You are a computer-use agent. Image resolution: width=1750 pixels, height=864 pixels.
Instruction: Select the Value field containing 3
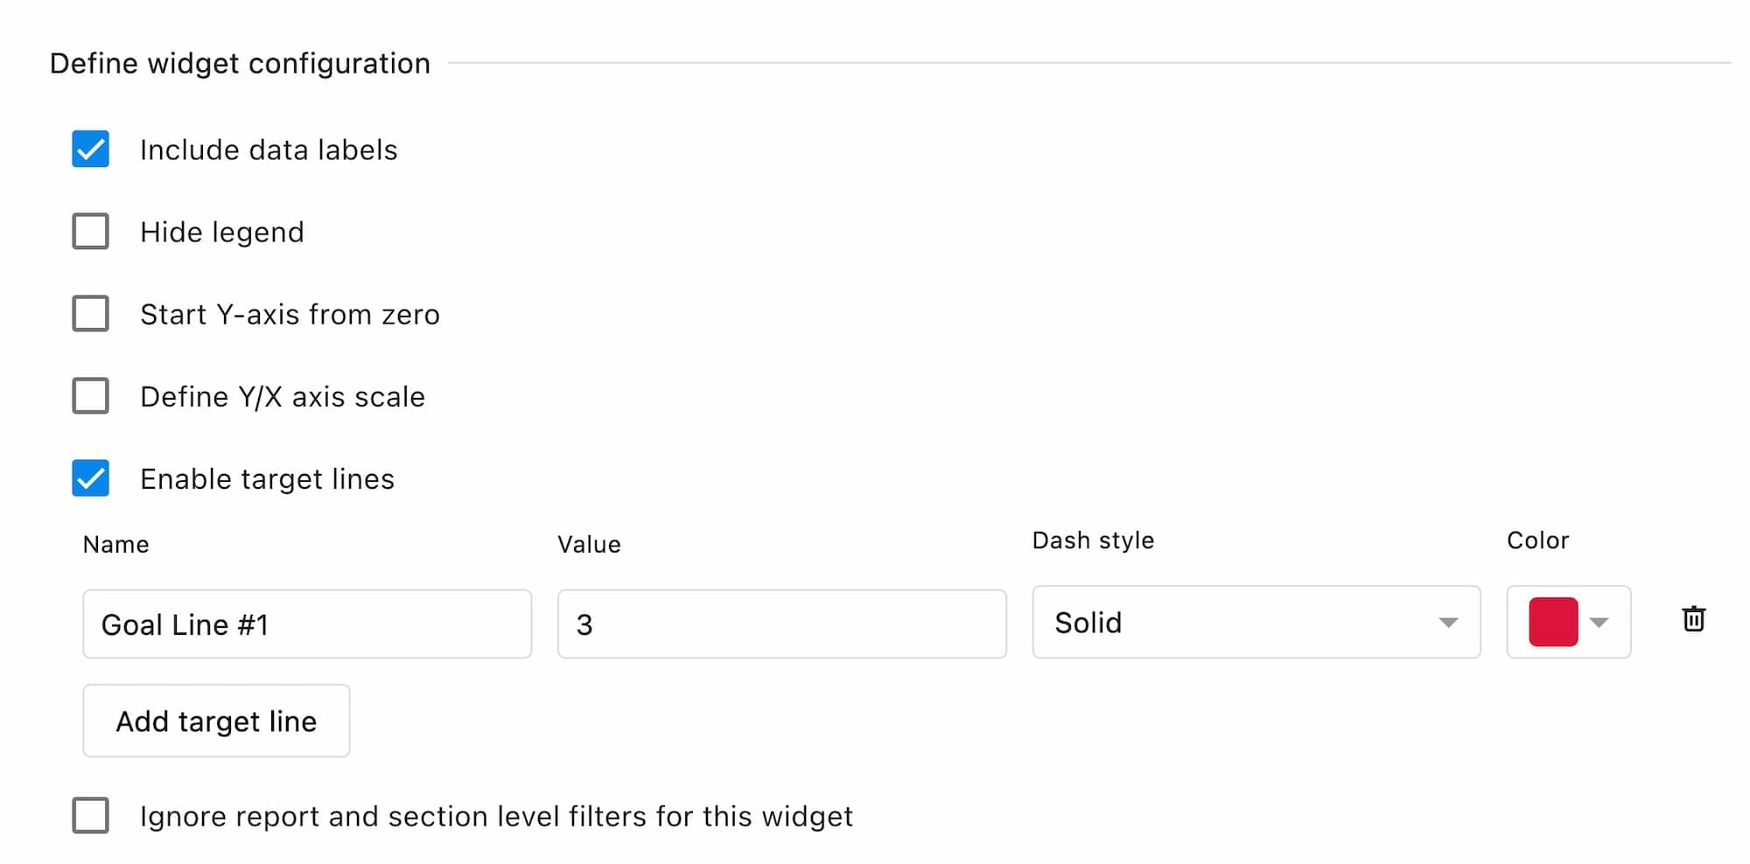coord(780,624)
